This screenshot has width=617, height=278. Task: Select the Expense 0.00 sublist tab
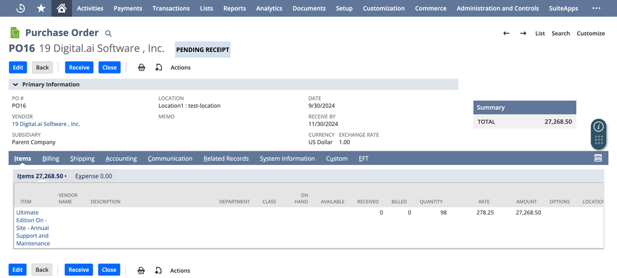[93, 176]
